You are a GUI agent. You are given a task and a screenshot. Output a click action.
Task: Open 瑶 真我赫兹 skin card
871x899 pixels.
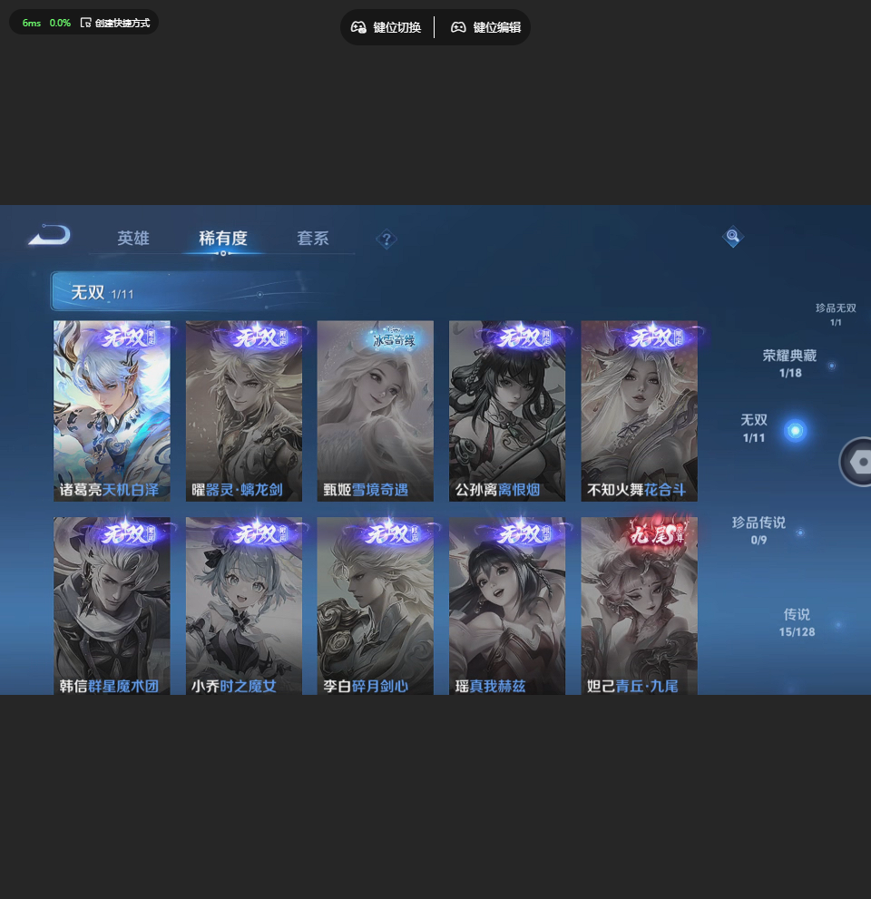pyautogui.click(x=507, y=606)
